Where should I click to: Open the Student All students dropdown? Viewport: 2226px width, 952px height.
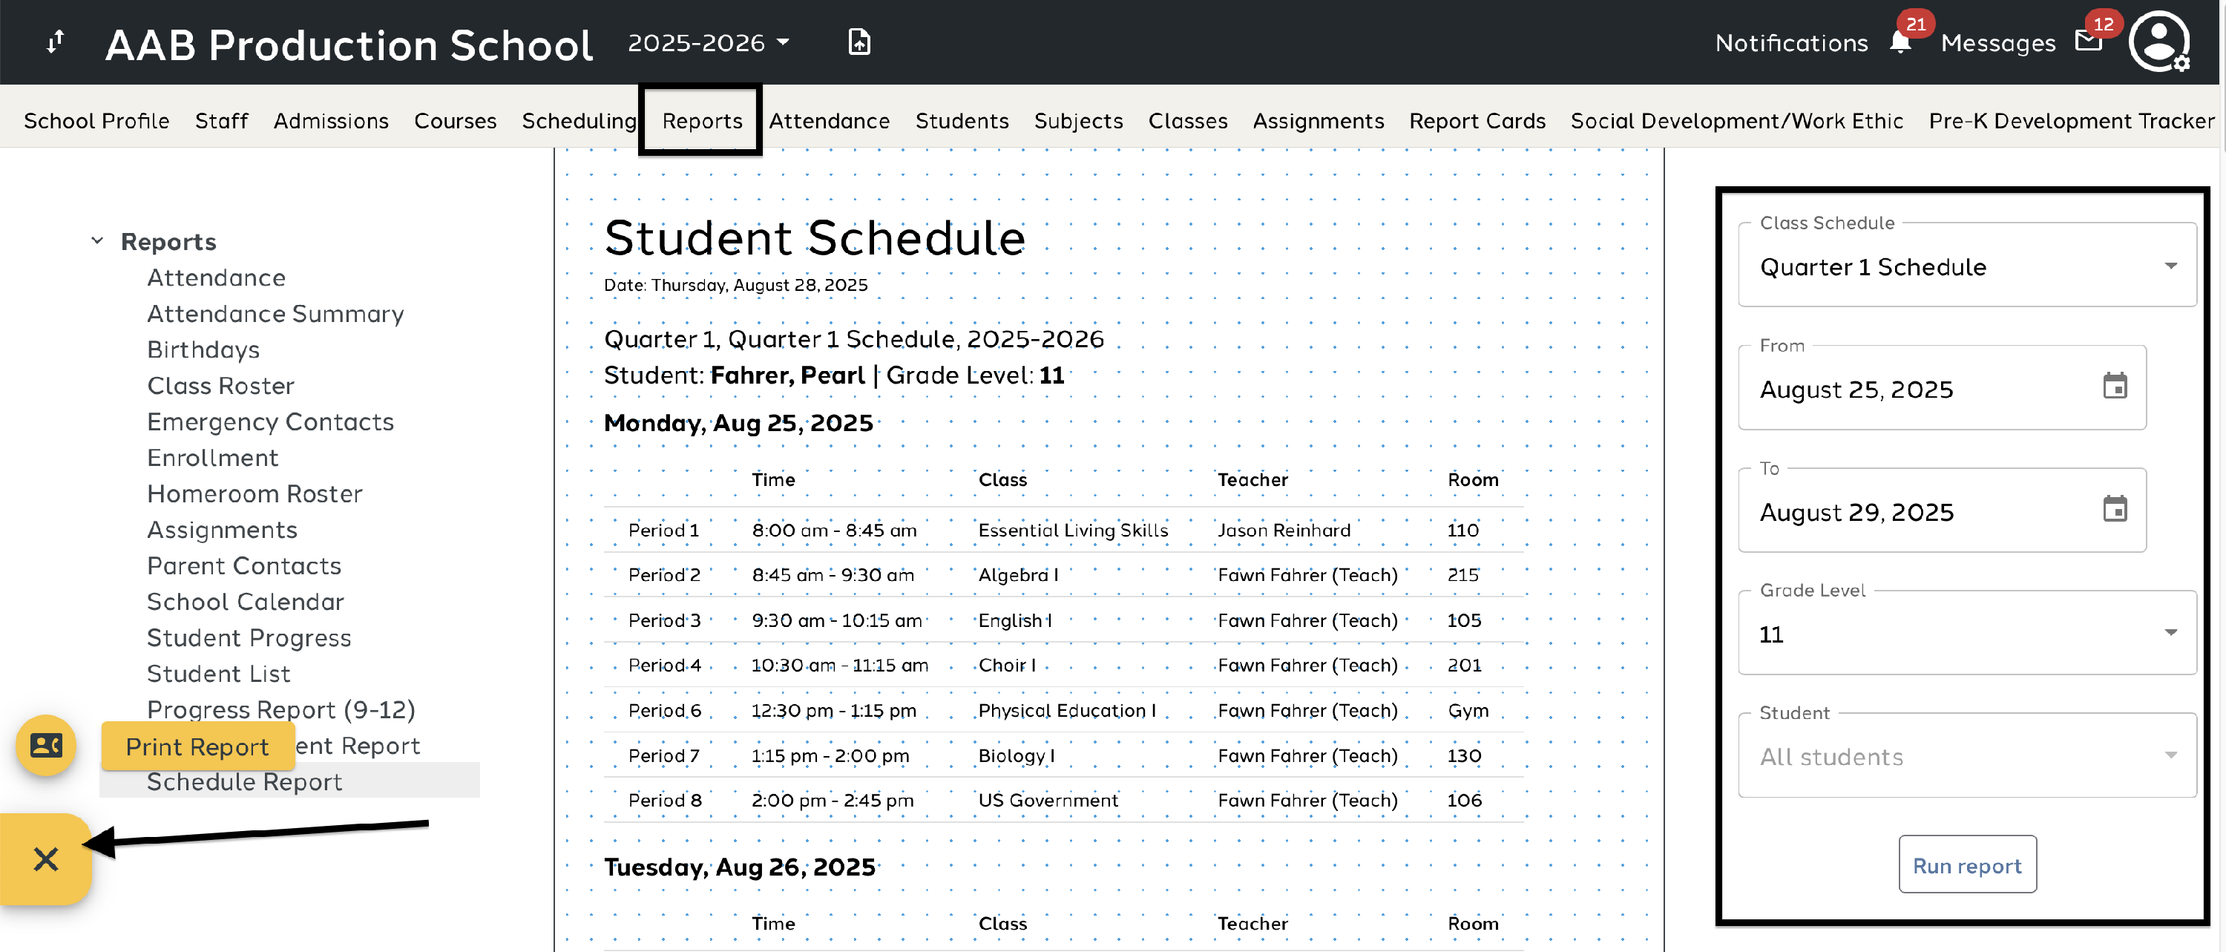click(x=1967, y=756)
